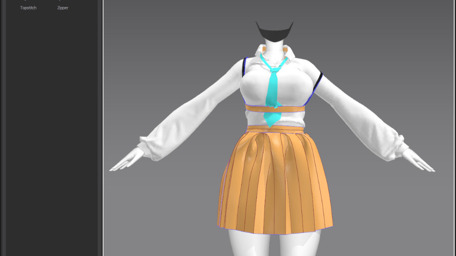Click the avatar's hand on screen right

pyautogui.click(x=419, y=162)
